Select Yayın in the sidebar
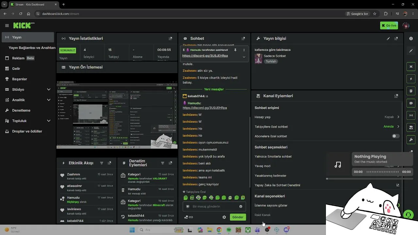 point(27,37)
